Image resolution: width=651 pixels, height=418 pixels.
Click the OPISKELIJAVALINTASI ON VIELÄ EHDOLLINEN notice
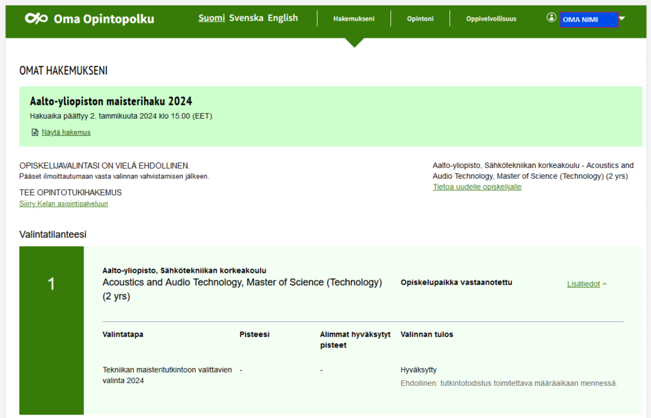[x=104, y=166]
